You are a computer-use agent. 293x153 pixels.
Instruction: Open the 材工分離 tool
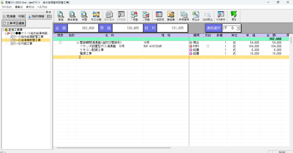(x=97, y=16)
